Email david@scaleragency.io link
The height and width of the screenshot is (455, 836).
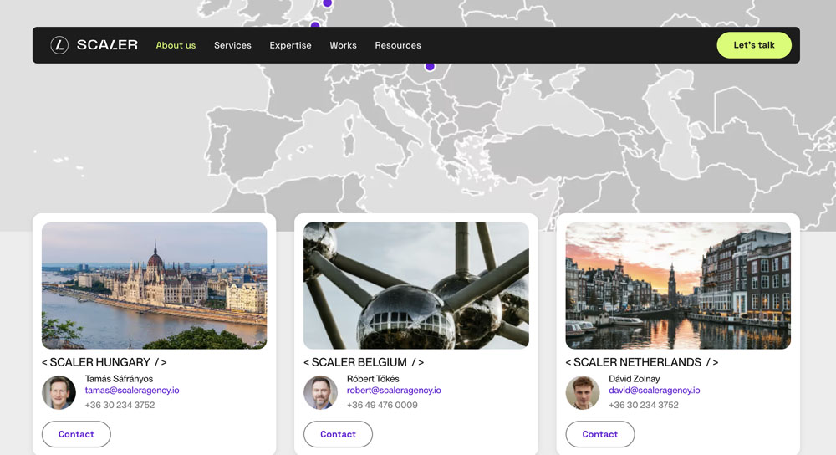coord(655,391)
